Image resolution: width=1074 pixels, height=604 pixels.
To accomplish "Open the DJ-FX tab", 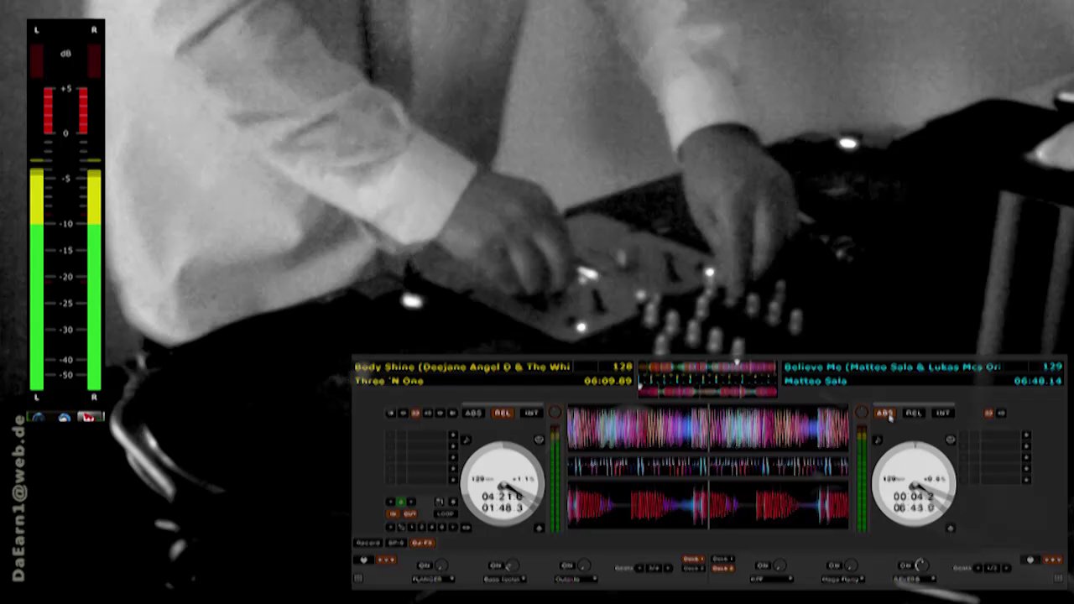I will point(422,543).
